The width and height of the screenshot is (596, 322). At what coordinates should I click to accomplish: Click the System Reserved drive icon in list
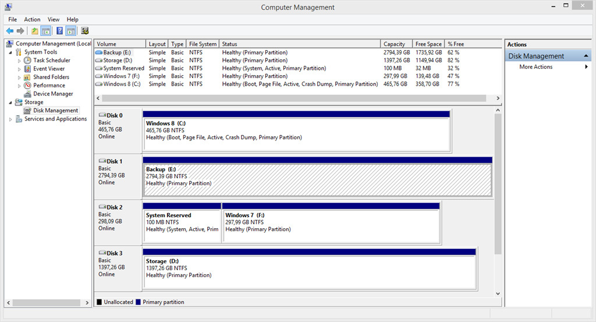point(99,69)
